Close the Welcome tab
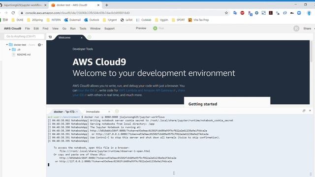315x177 pixels. click(x=82, y=38)
